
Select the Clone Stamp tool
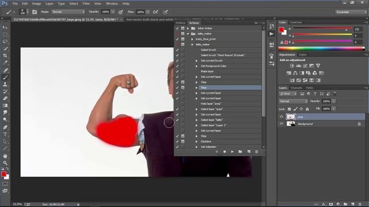point(5,85)
